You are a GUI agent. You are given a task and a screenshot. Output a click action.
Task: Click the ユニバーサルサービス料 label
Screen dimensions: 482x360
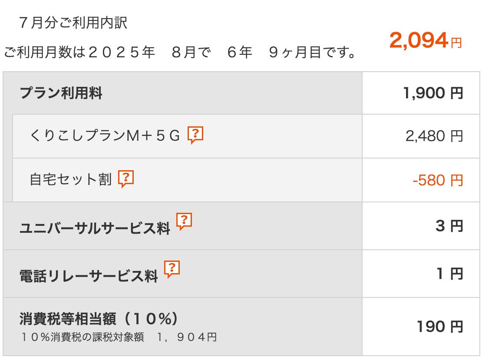click(95, 228)
